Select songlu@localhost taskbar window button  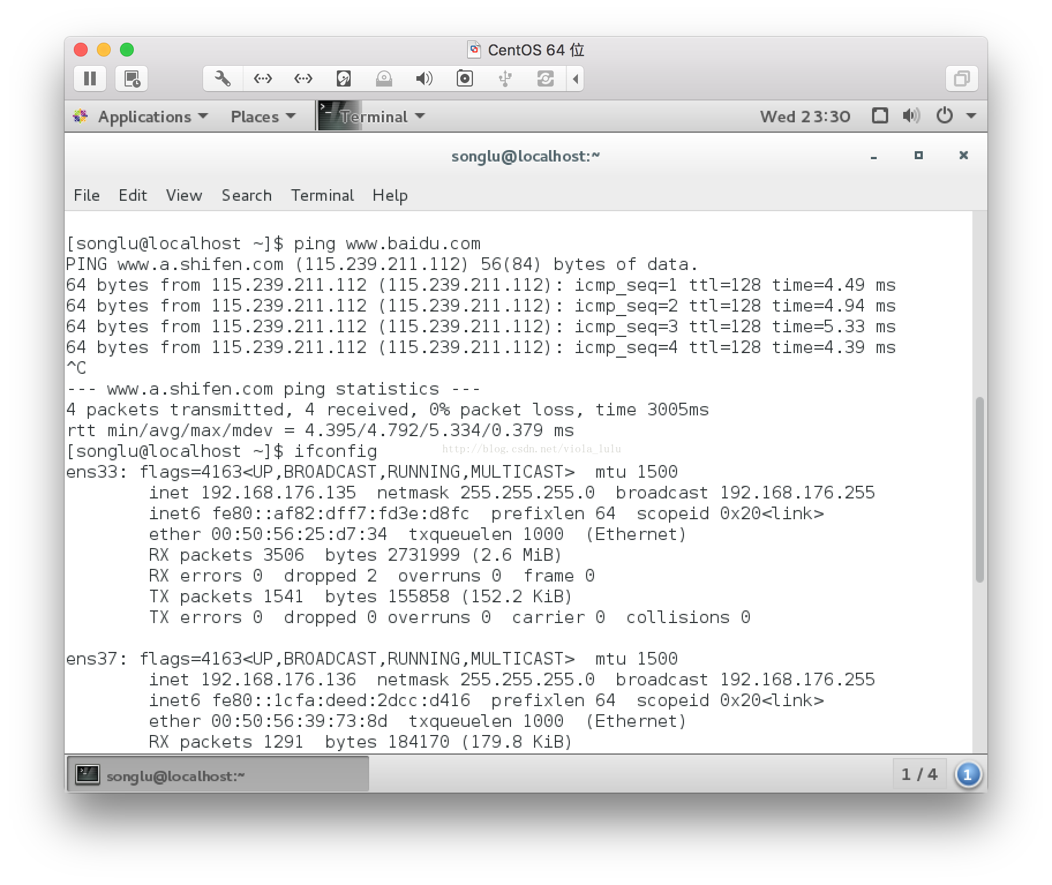219,775
